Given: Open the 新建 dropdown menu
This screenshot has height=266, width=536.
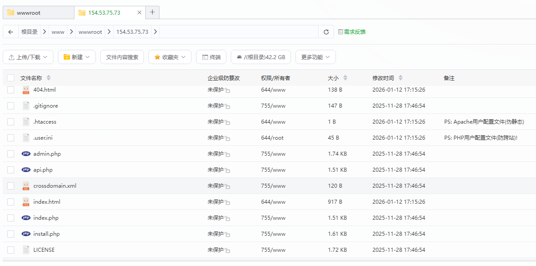Looking at the screenshot, I should [77, 57].
